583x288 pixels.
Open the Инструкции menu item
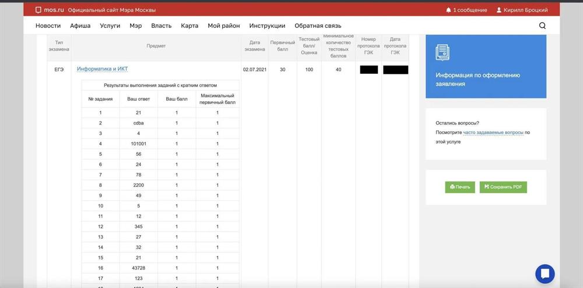268,26
